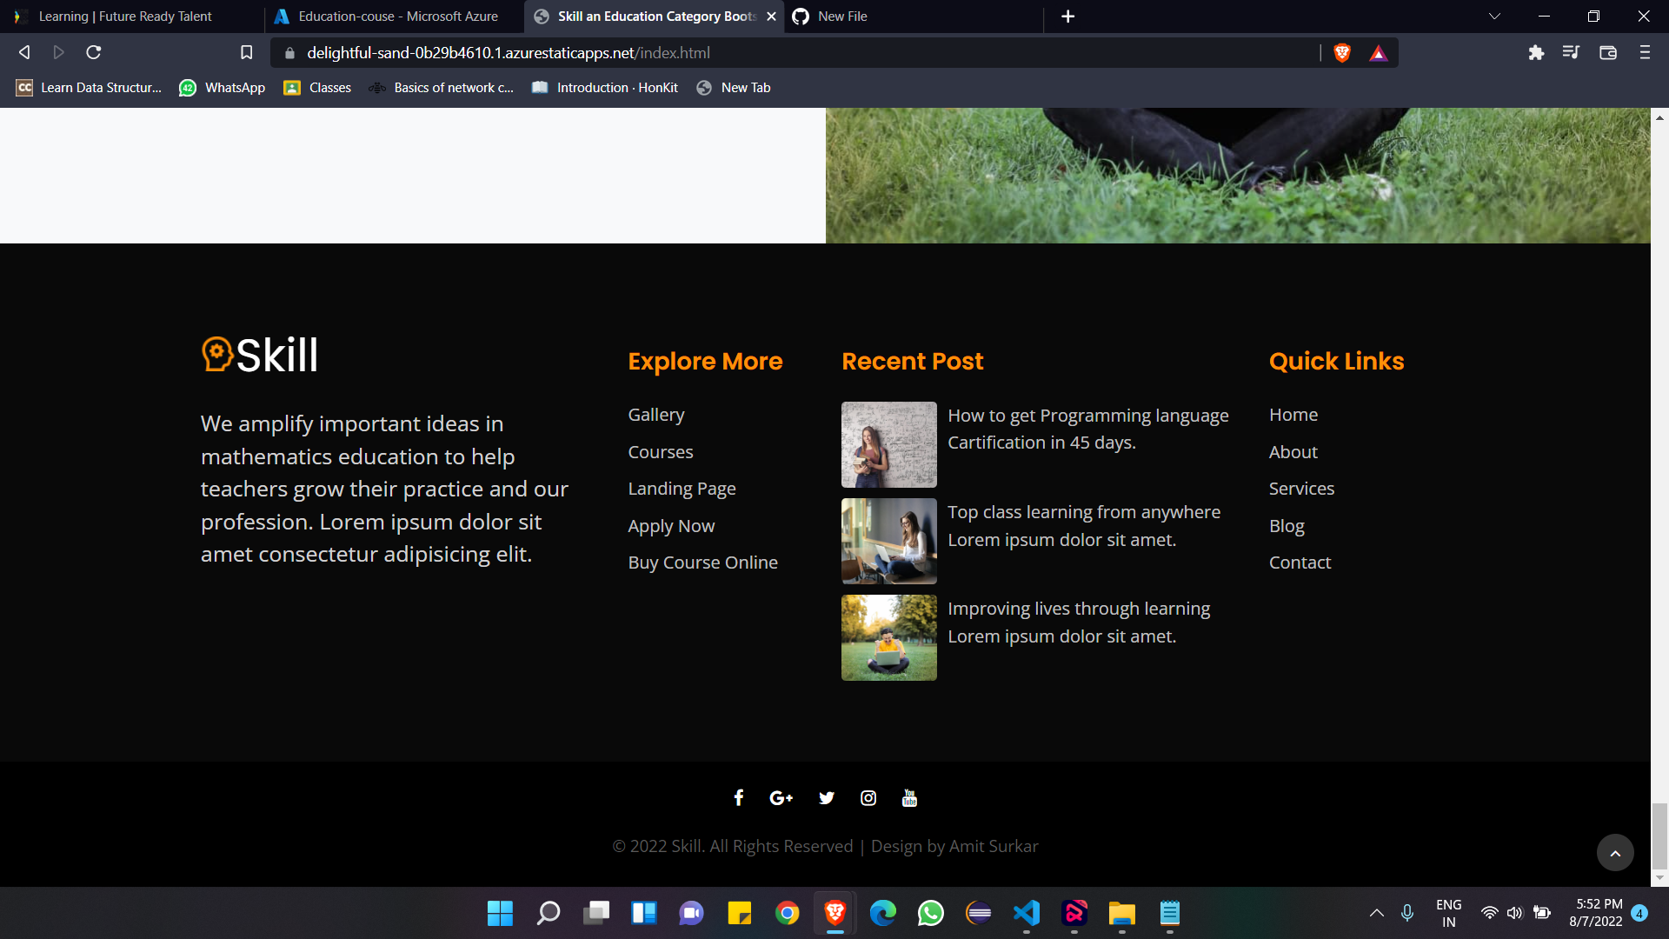Click the YouTube footer icon
This screenshot has width=1669, height=939.
tap(909, 798)
